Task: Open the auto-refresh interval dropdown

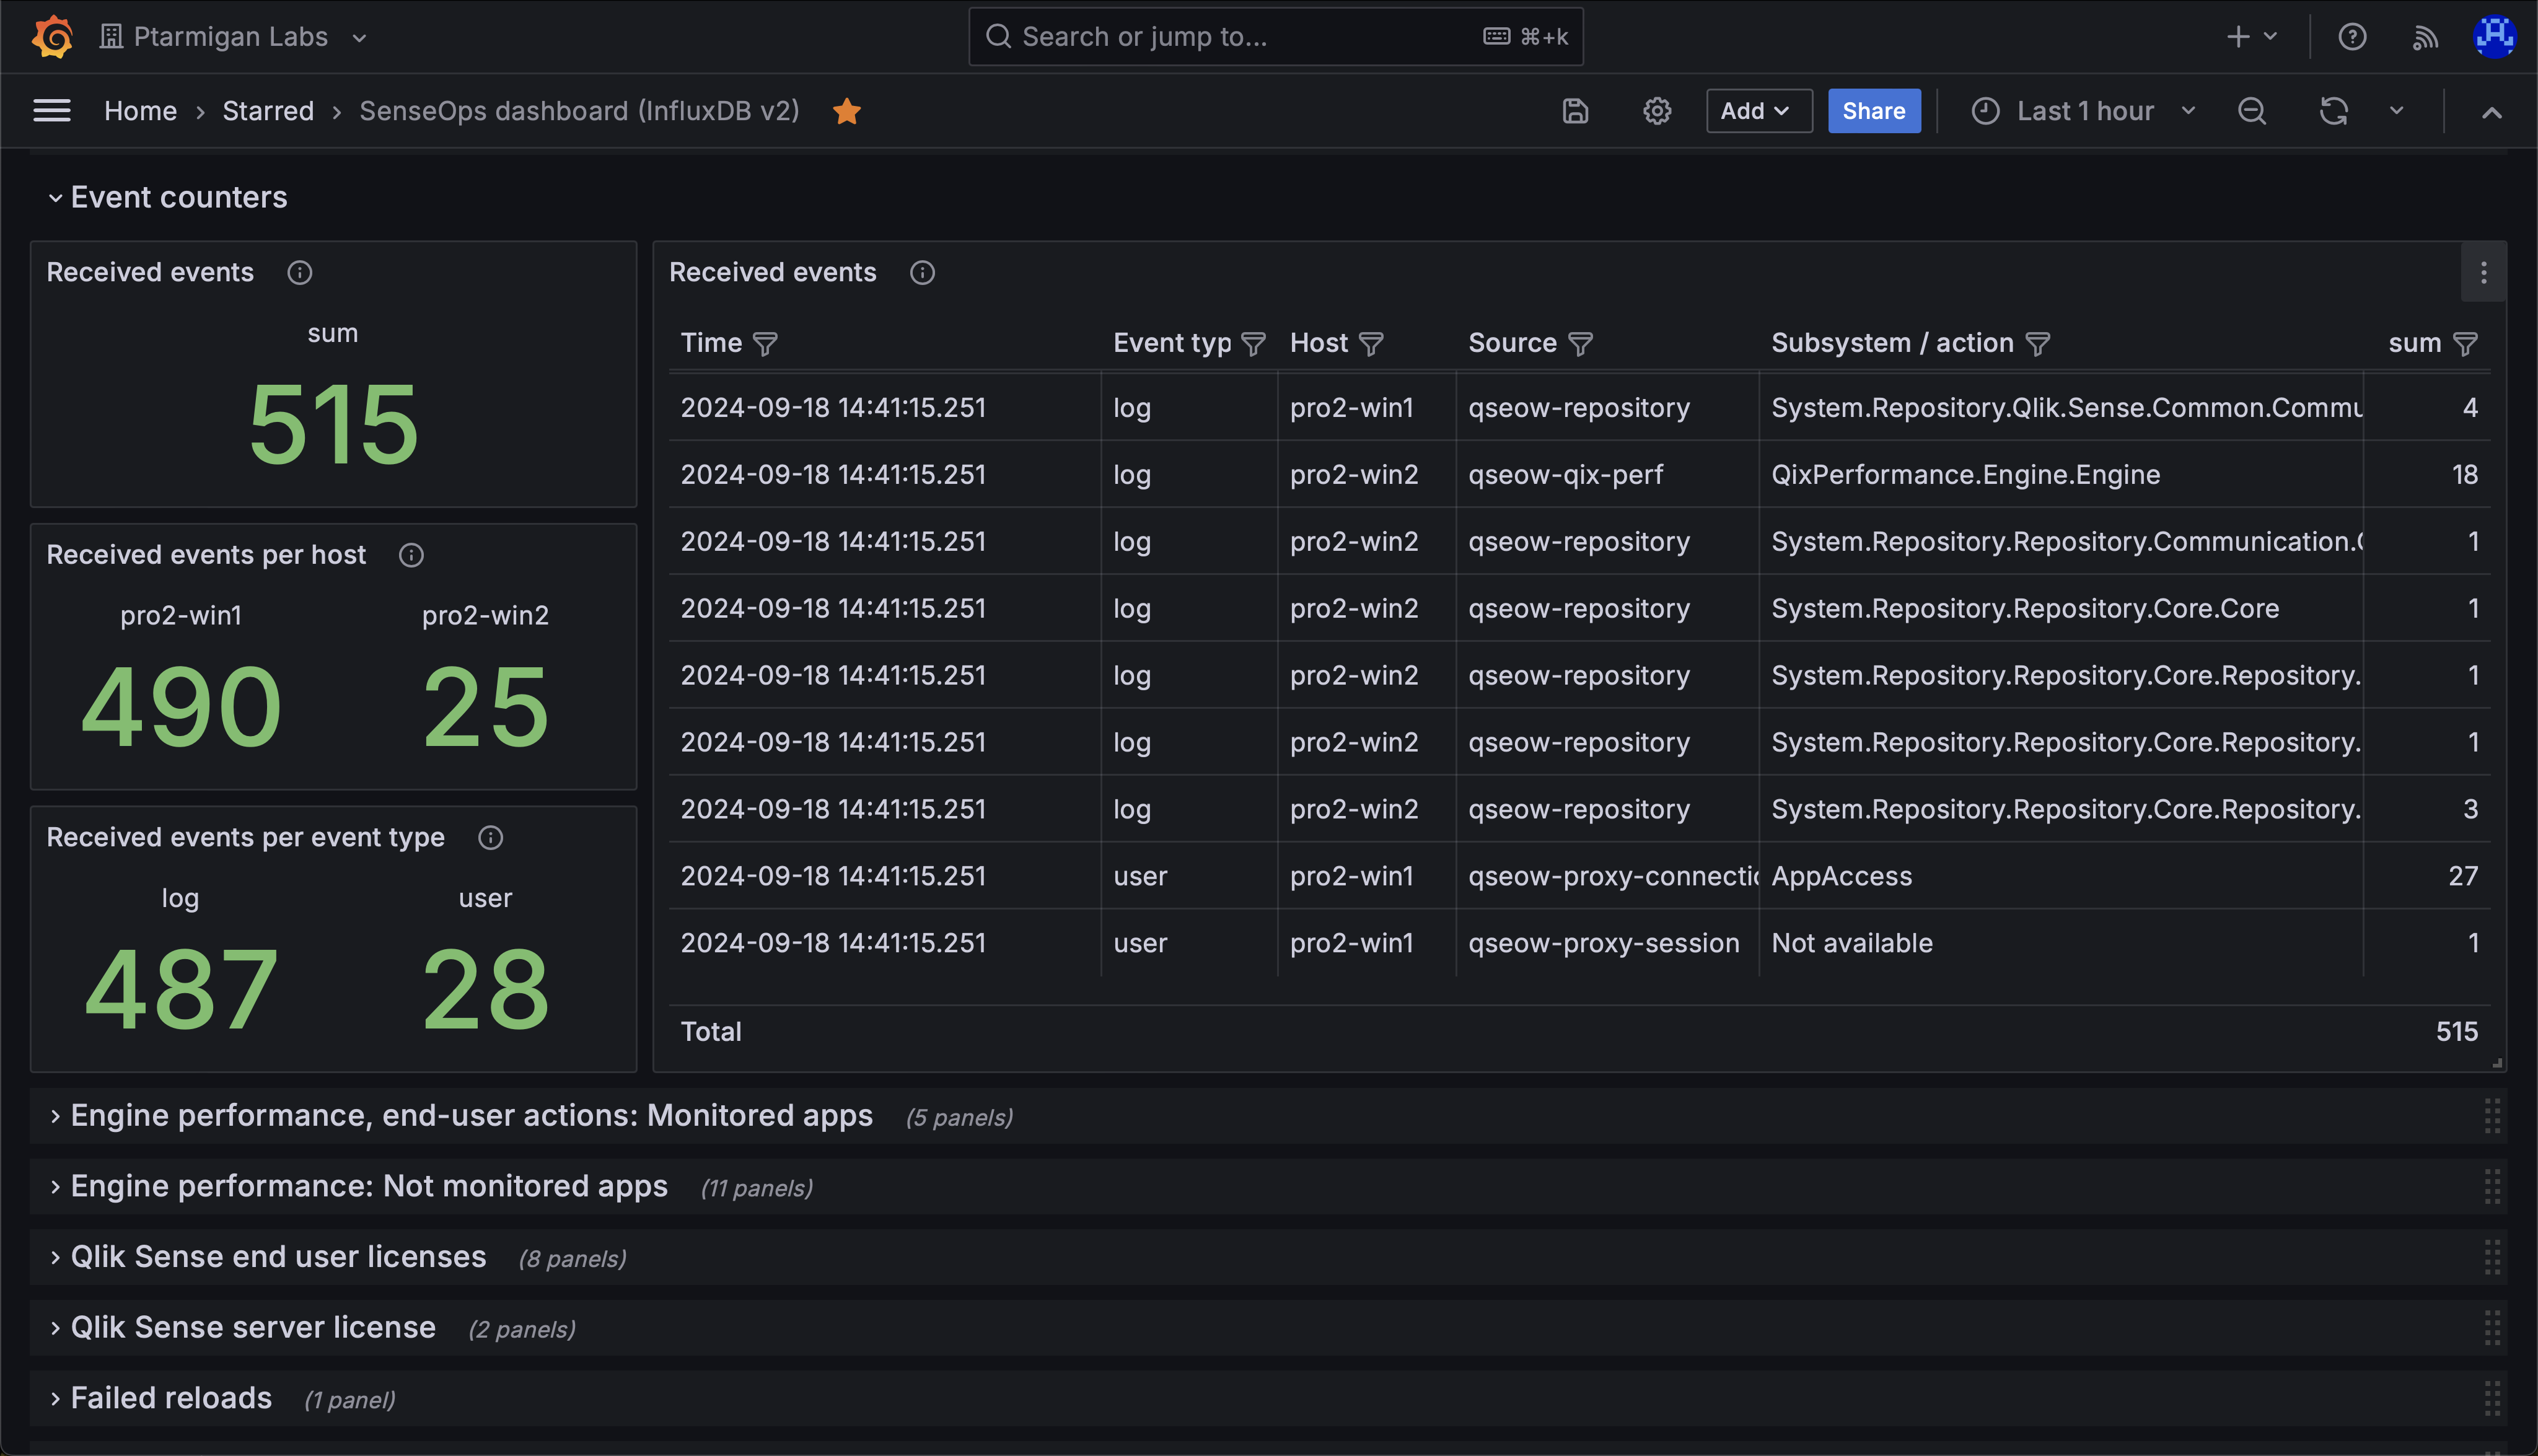Action: [x=2396, y=111]
